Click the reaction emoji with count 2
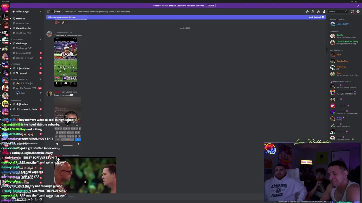362x203 pixels. 64,22
